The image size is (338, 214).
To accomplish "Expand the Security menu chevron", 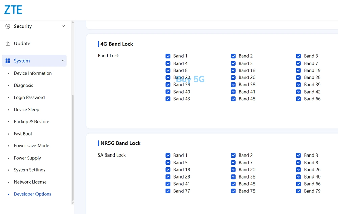I will 63,26.
